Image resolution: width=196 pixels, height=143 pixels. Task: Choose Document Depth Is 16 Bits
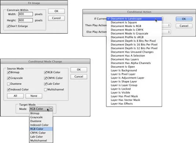134,45
